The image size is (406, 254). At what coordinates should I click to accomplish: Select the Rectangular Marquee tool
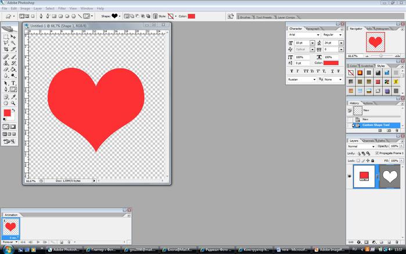pos(6,37)
